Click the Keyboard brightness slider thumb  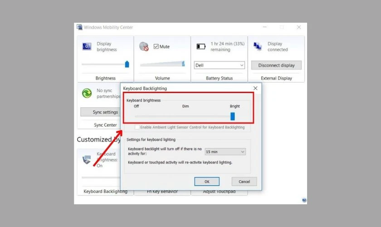click(233, 116)
